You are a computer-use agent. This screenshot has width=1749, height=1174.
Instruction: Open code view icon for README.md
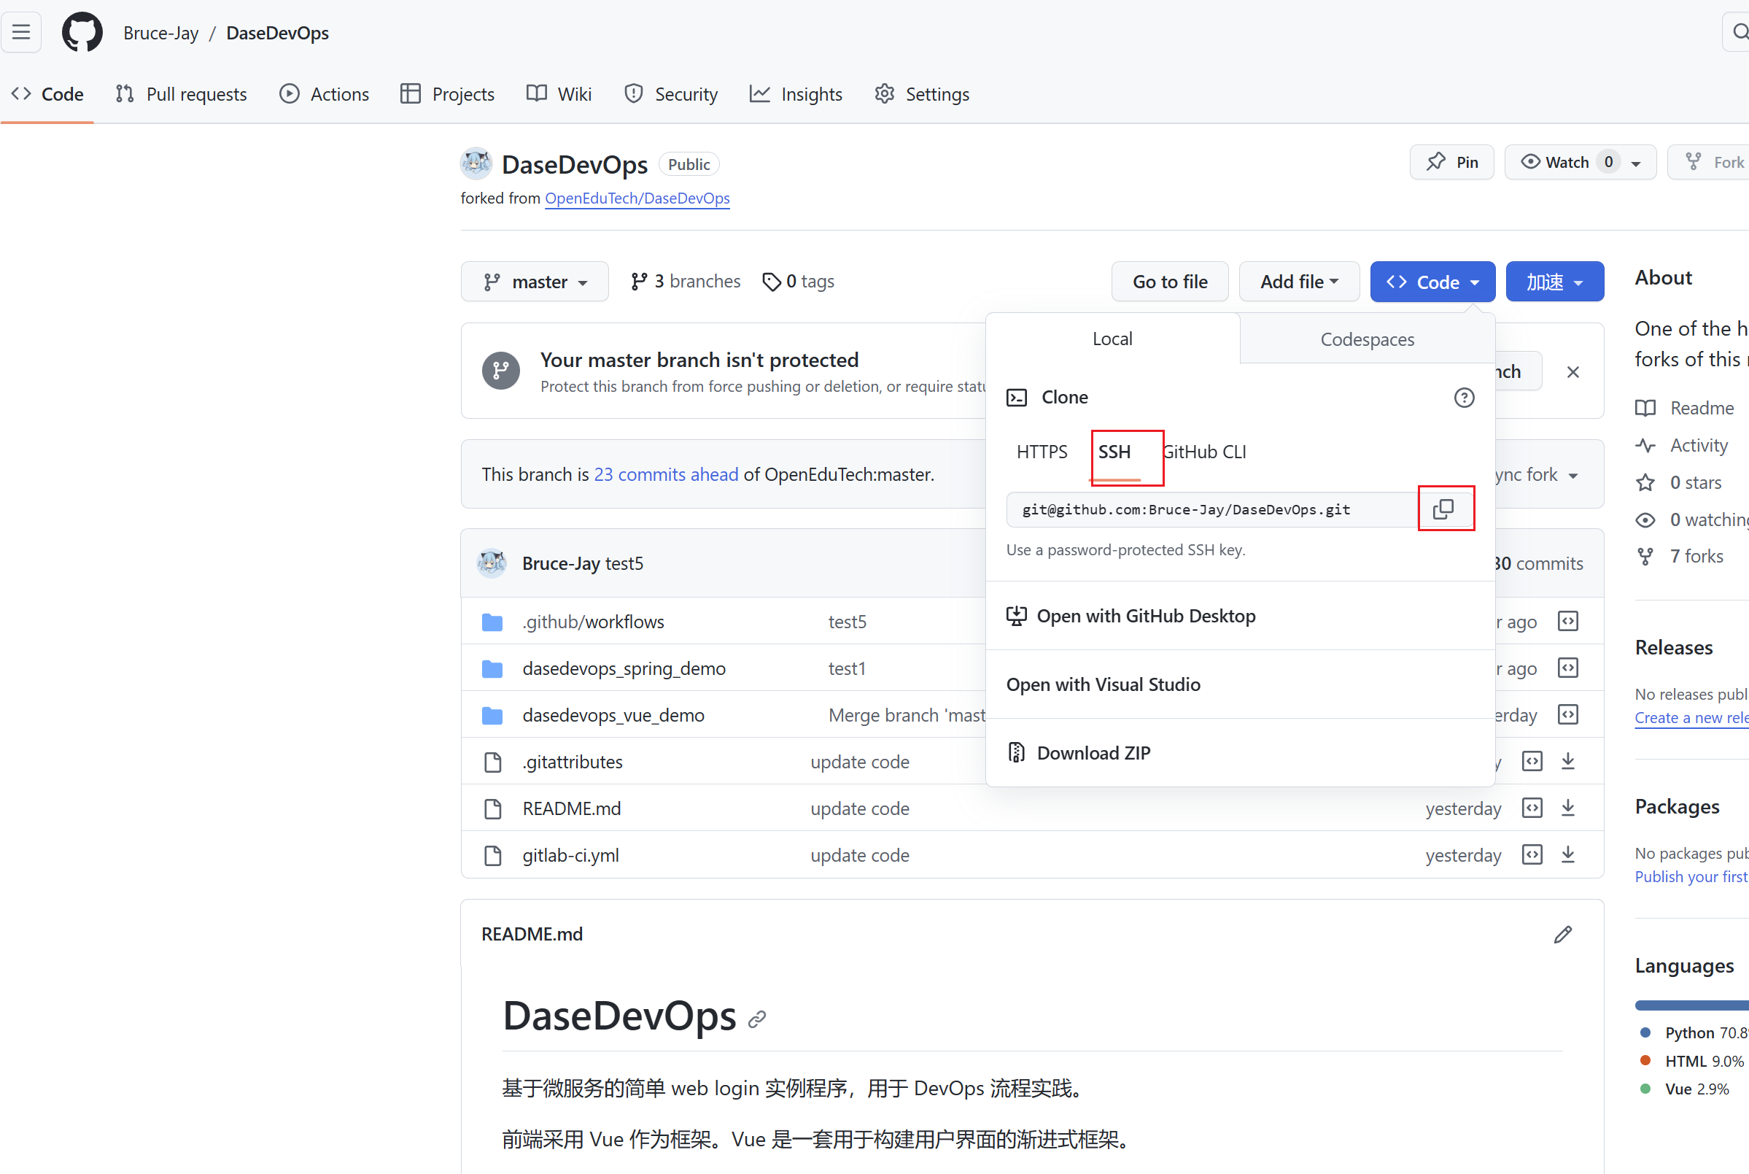click(1532, 808)
